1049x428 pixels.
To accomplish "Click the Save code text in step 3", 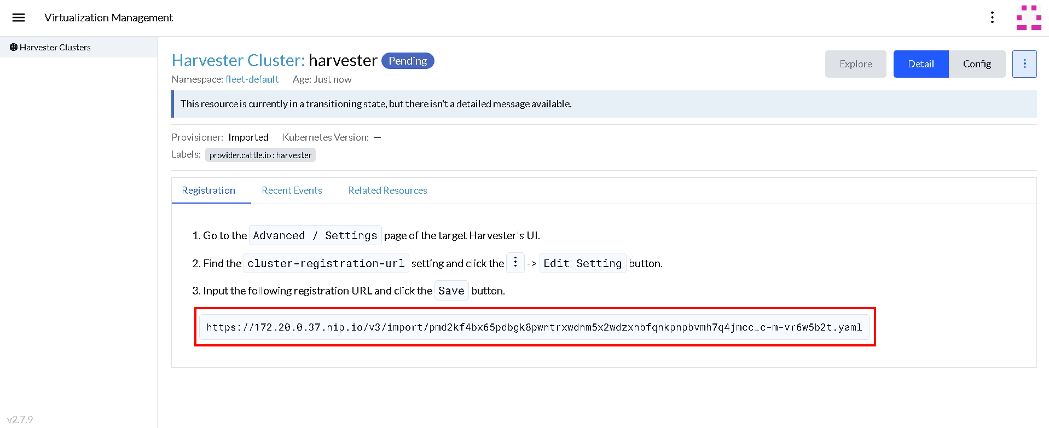I will tap(451, 291).
